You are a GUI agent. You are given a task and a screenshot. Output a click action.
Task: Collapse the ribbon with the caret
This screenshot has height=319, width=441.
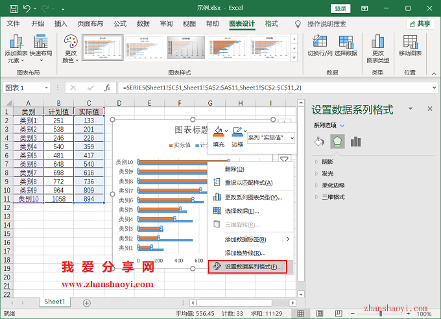tap(434, 74)
